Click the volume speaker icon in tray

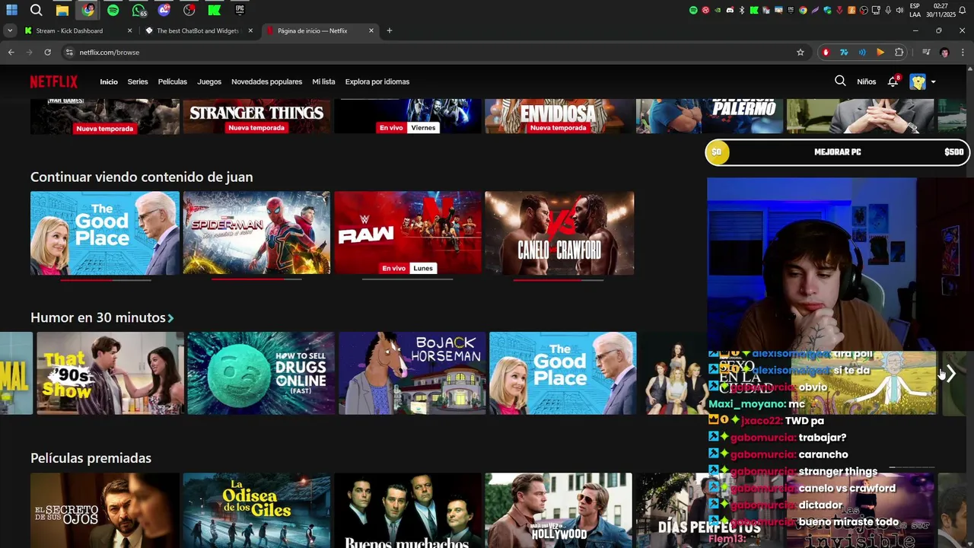coord(899,10)
